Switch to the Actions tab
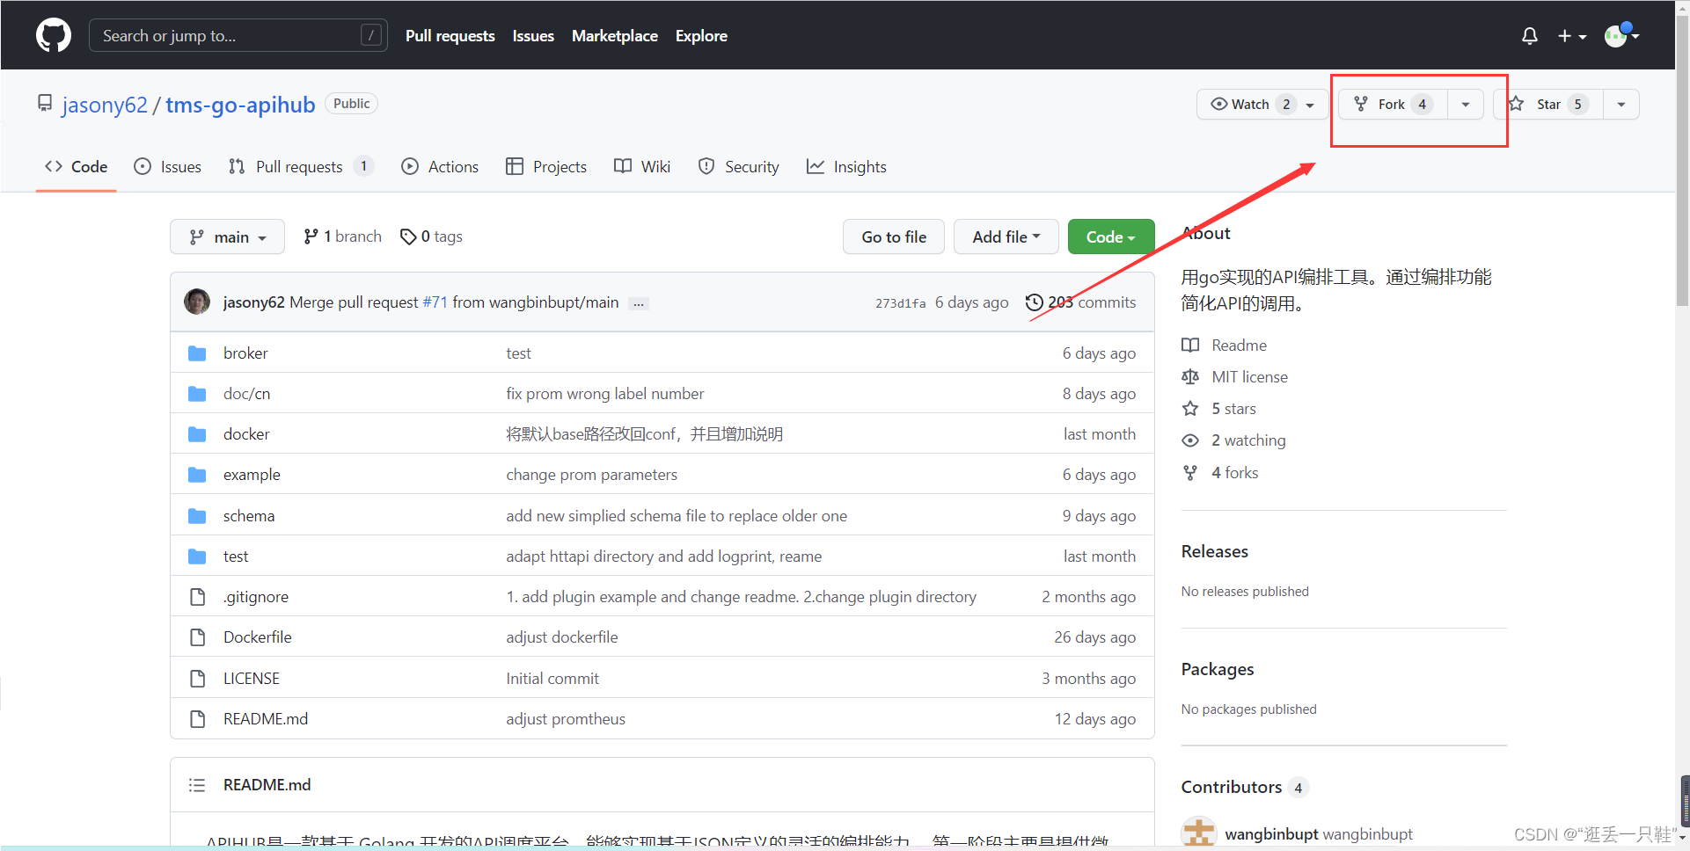The height and width of the screenshot is (851, 1690). 440,166
